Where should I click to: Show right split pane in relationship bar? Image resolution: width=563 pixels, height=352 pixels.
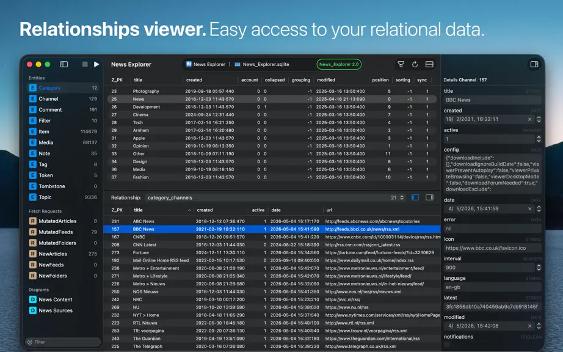coord(429,197)
